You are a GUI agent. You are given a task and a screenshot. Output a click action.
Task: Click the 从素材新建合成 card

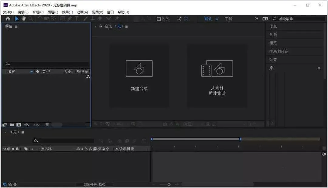[217, 76]
